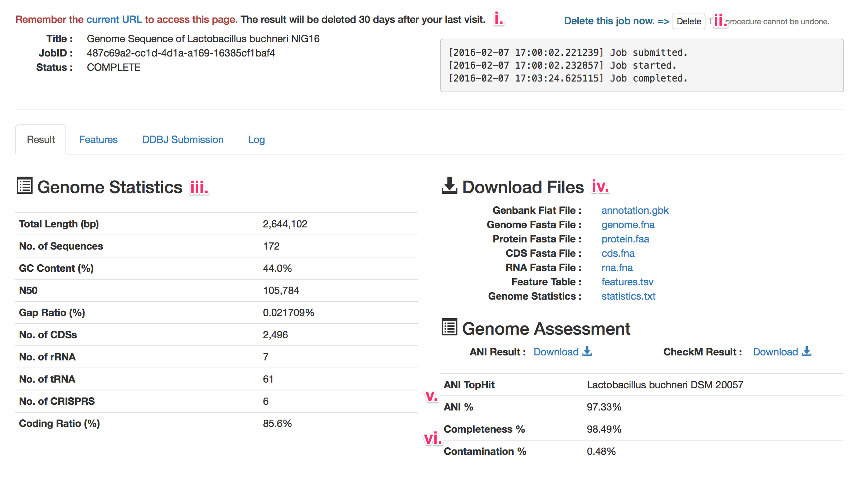Open features.tsv feature table
This screenshot has height=482, width=854.
(x=627, y=282)
